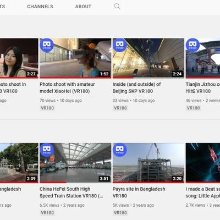Open title 'Photo shoot with amateur model XiaoHei (VR180)'
This screenshot has height=220, width=220.
(67, 87)
